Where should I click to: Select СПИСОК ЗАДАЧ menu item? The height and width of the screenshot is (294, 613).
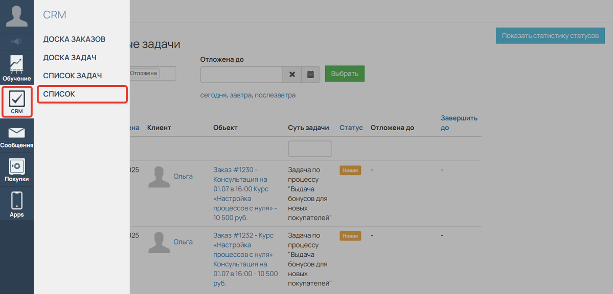(x=72, y=76)
